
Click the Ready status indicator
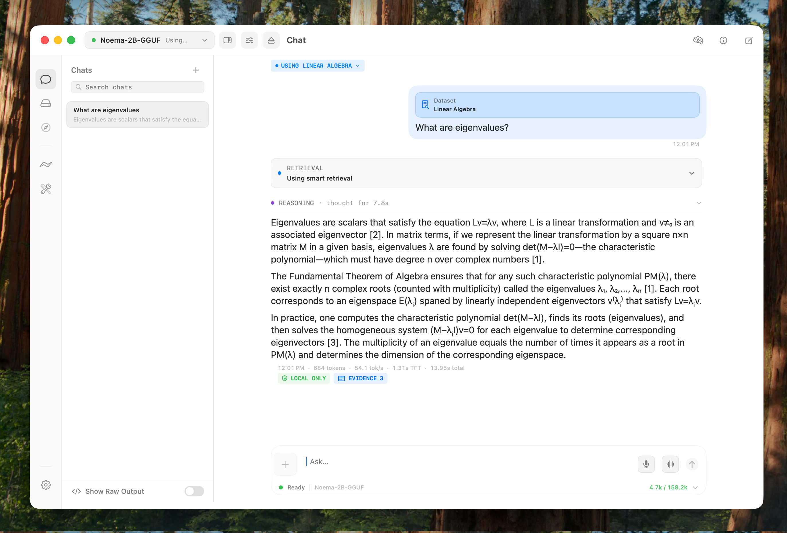coord(291,488)
